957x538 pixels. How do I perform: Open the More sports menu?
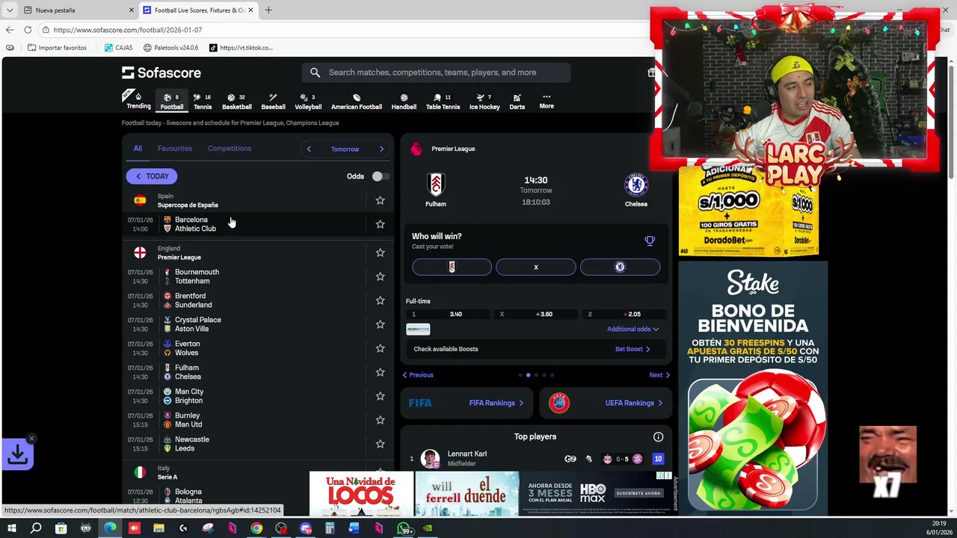coord(547,101)
